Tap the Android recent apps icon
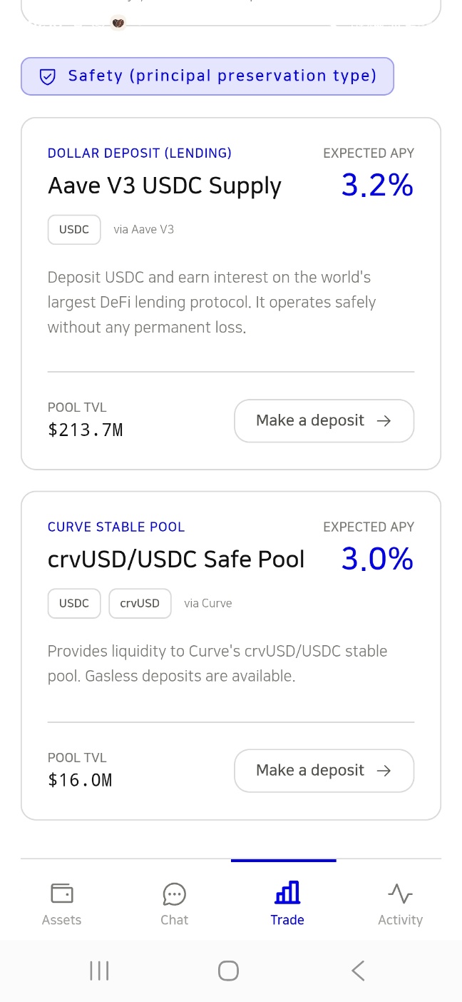The image size is (462, 1002). (99, 971)
